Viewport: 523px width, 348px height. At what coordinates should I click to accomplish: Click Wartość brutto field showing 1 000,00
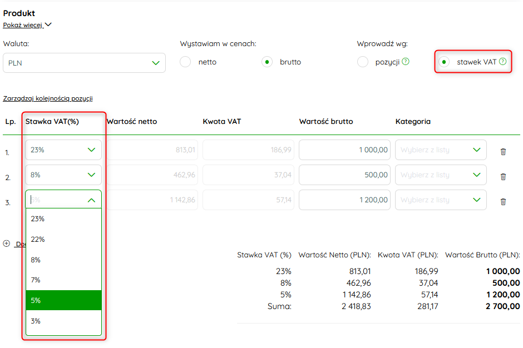[x=344, y=150]
